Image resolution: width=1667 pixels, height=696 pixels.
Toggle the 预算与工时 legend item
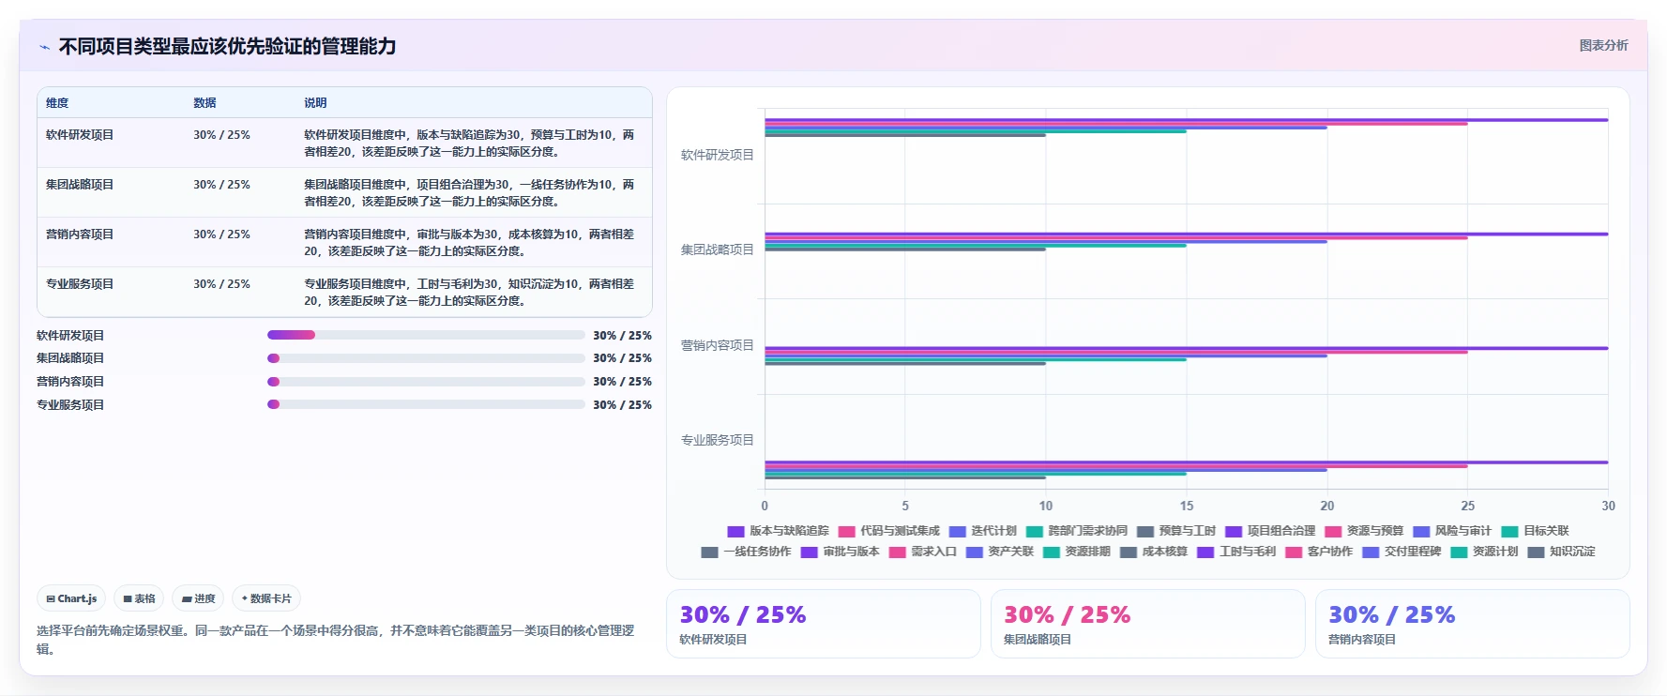click(1176, 531)
